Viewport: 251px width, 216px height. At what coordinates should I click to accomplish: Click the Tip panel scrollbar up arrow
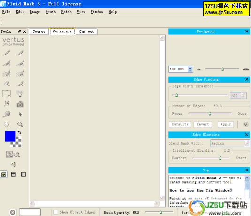pyautogui.click(x=247, y=178)
